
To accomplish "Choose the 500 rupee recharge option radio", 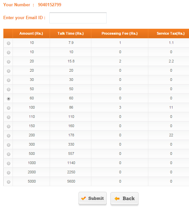I will click(x=9, y=154).
